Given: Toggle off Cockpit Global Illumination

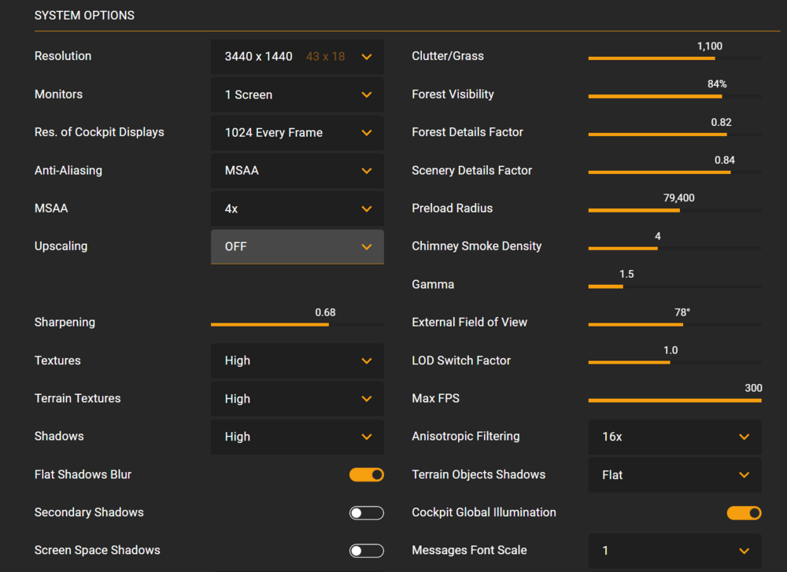Looking at the screenshot, I should pyautogui.click(x=744, y=513).
